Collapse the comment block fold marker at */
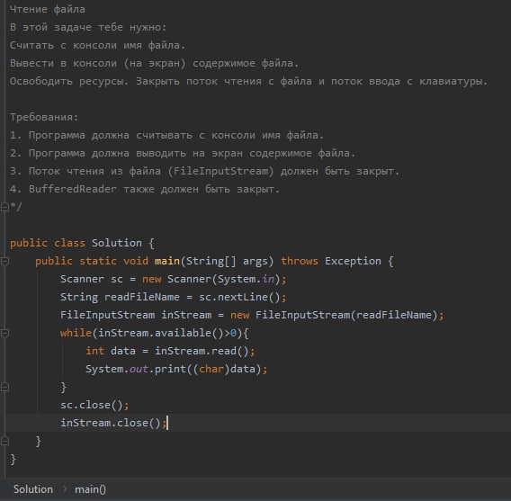The width and height of the screenshot is (511, 501). [4, 207]
